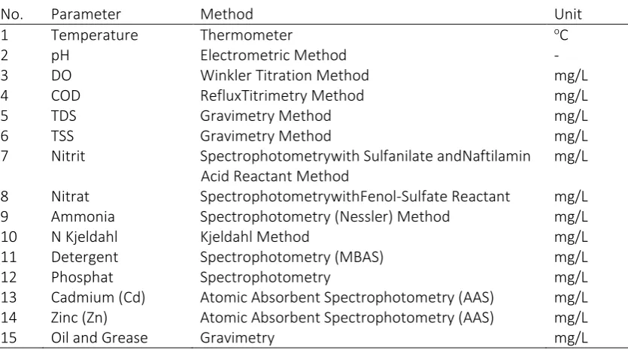The height and width of the screenshot is (350, 628).
Task: Click the TSS parameter text
Action: tap(62, 136)
